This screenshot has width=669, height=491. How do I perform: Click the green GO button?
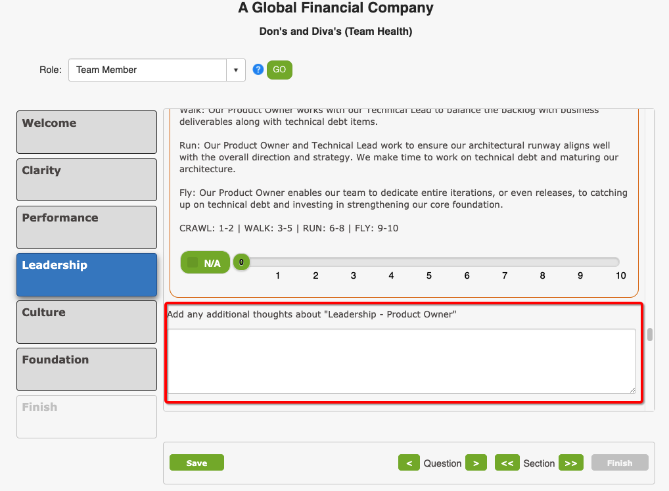point(279,70)
